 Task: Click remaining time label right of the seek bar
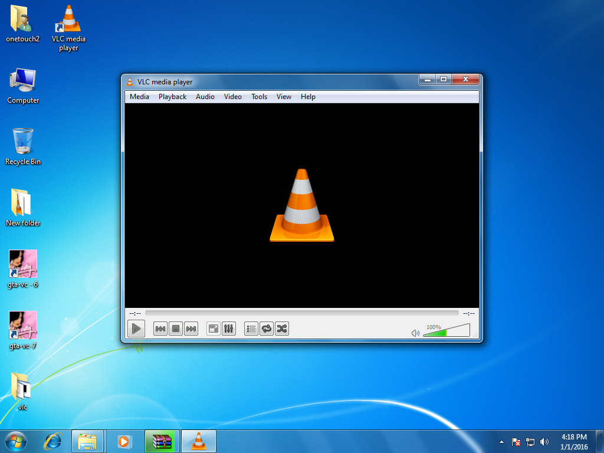tap(469, 314)
